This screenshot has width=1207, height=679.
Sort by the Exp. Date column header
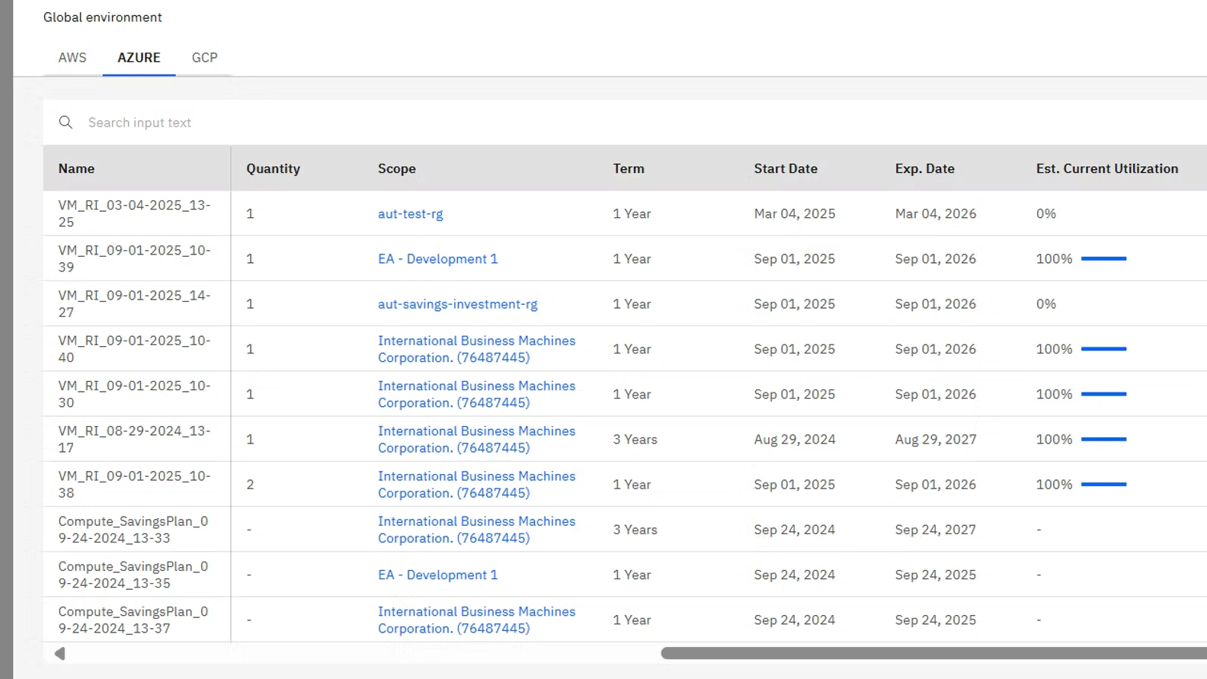pos(924,168)
